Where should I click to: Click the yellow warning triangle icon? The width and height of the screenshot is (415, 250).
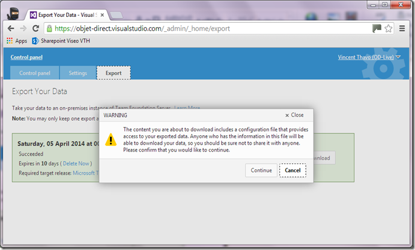click(x=111, y=139)
